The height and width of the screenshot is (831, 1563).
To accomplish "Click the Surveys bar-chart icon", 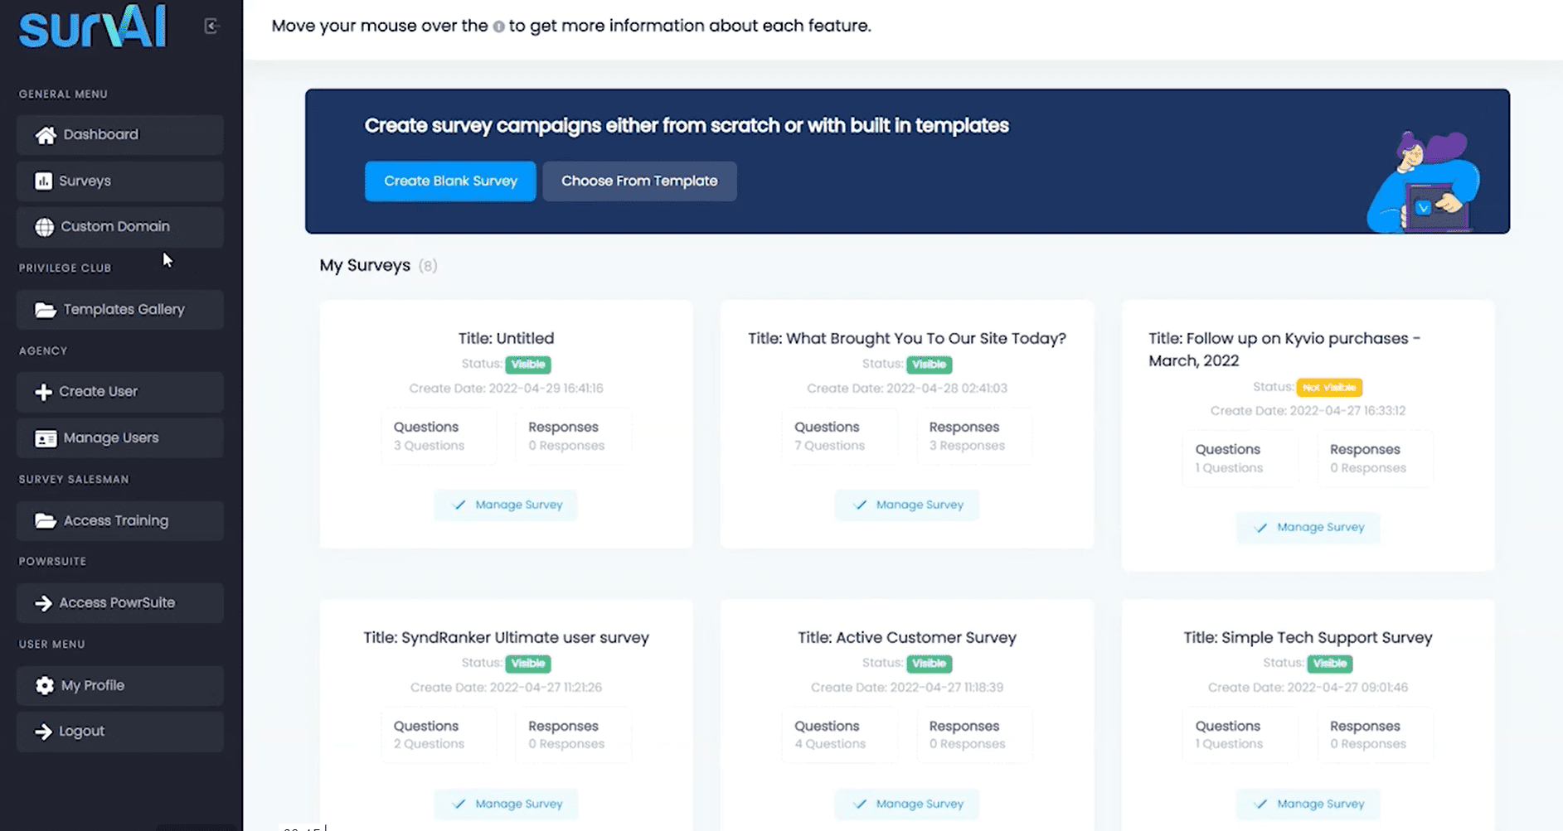I will click(x=43, y=181).
